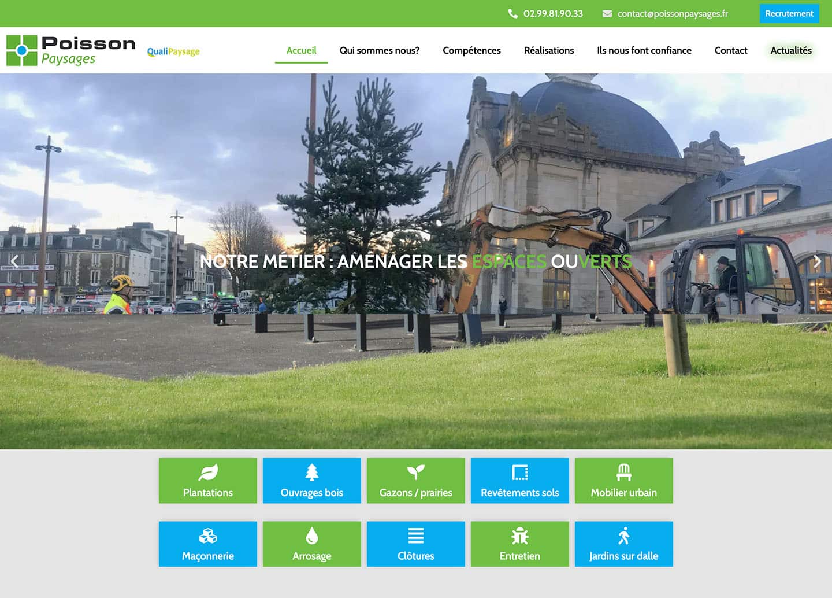The image size is (832, 598).
Task: Click the leaf icon on Plantations tile
Action: [208, 473]
